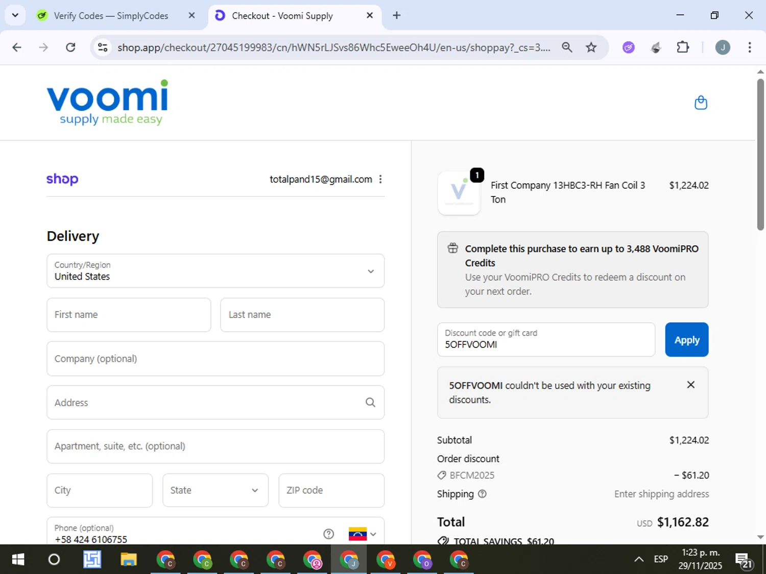
Task: Show hidden system tray icons
Action: pos(638,560)
